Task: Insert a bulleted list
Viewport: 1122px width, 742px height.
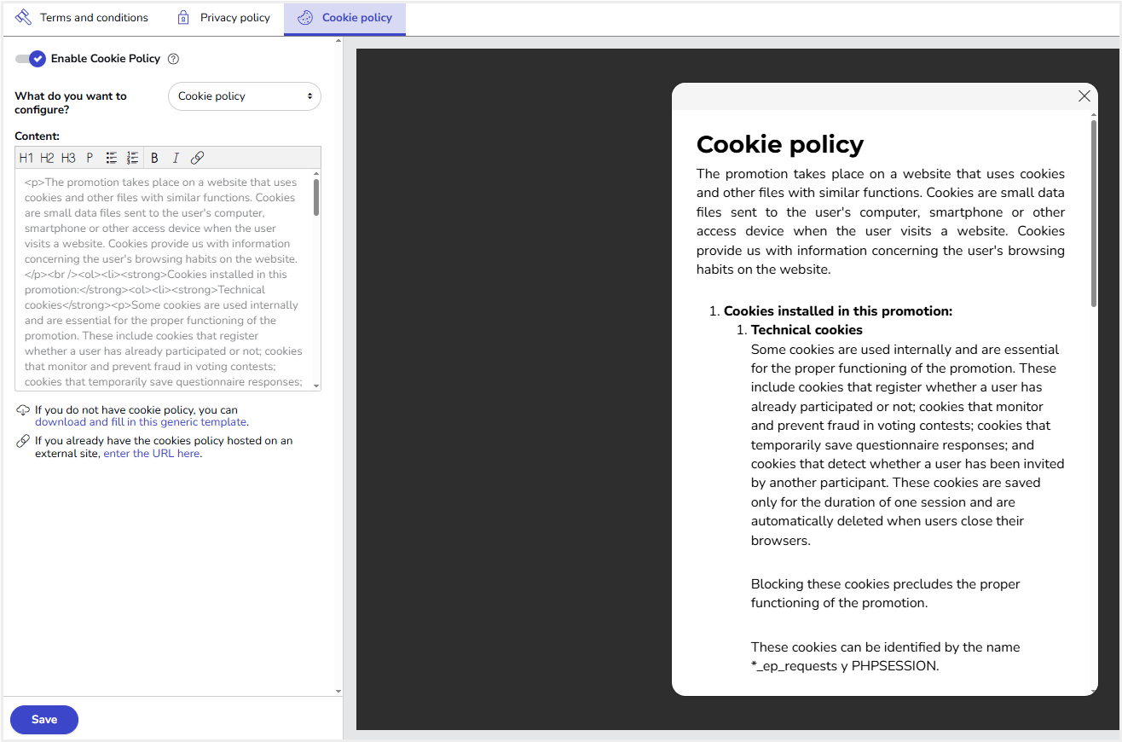Action: [x=111, y=158]
